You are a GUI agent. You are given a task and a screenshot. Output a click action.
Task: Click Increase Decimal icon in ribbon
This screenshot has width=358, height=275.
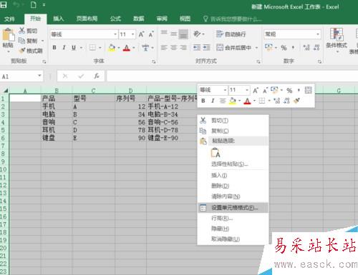click(306, 48)
